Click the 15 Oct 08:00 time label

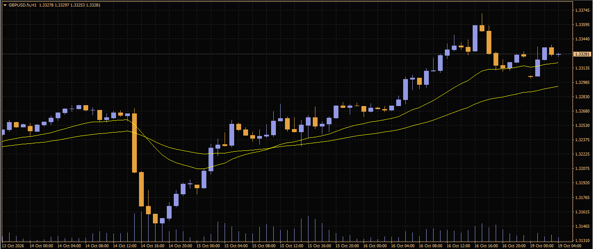pyautogui.click(x=264, y=246)
